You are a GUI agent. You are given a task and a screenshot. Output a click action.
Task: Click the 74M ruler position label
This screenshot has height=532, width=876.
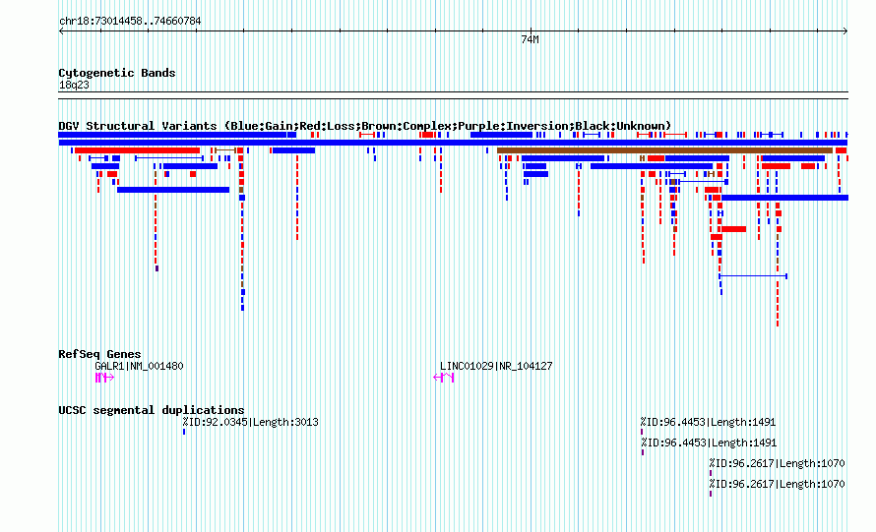(530, 39)
